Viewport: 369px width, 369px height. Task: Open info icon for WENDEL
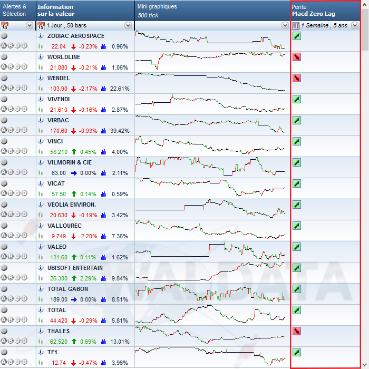click(41, 78)
